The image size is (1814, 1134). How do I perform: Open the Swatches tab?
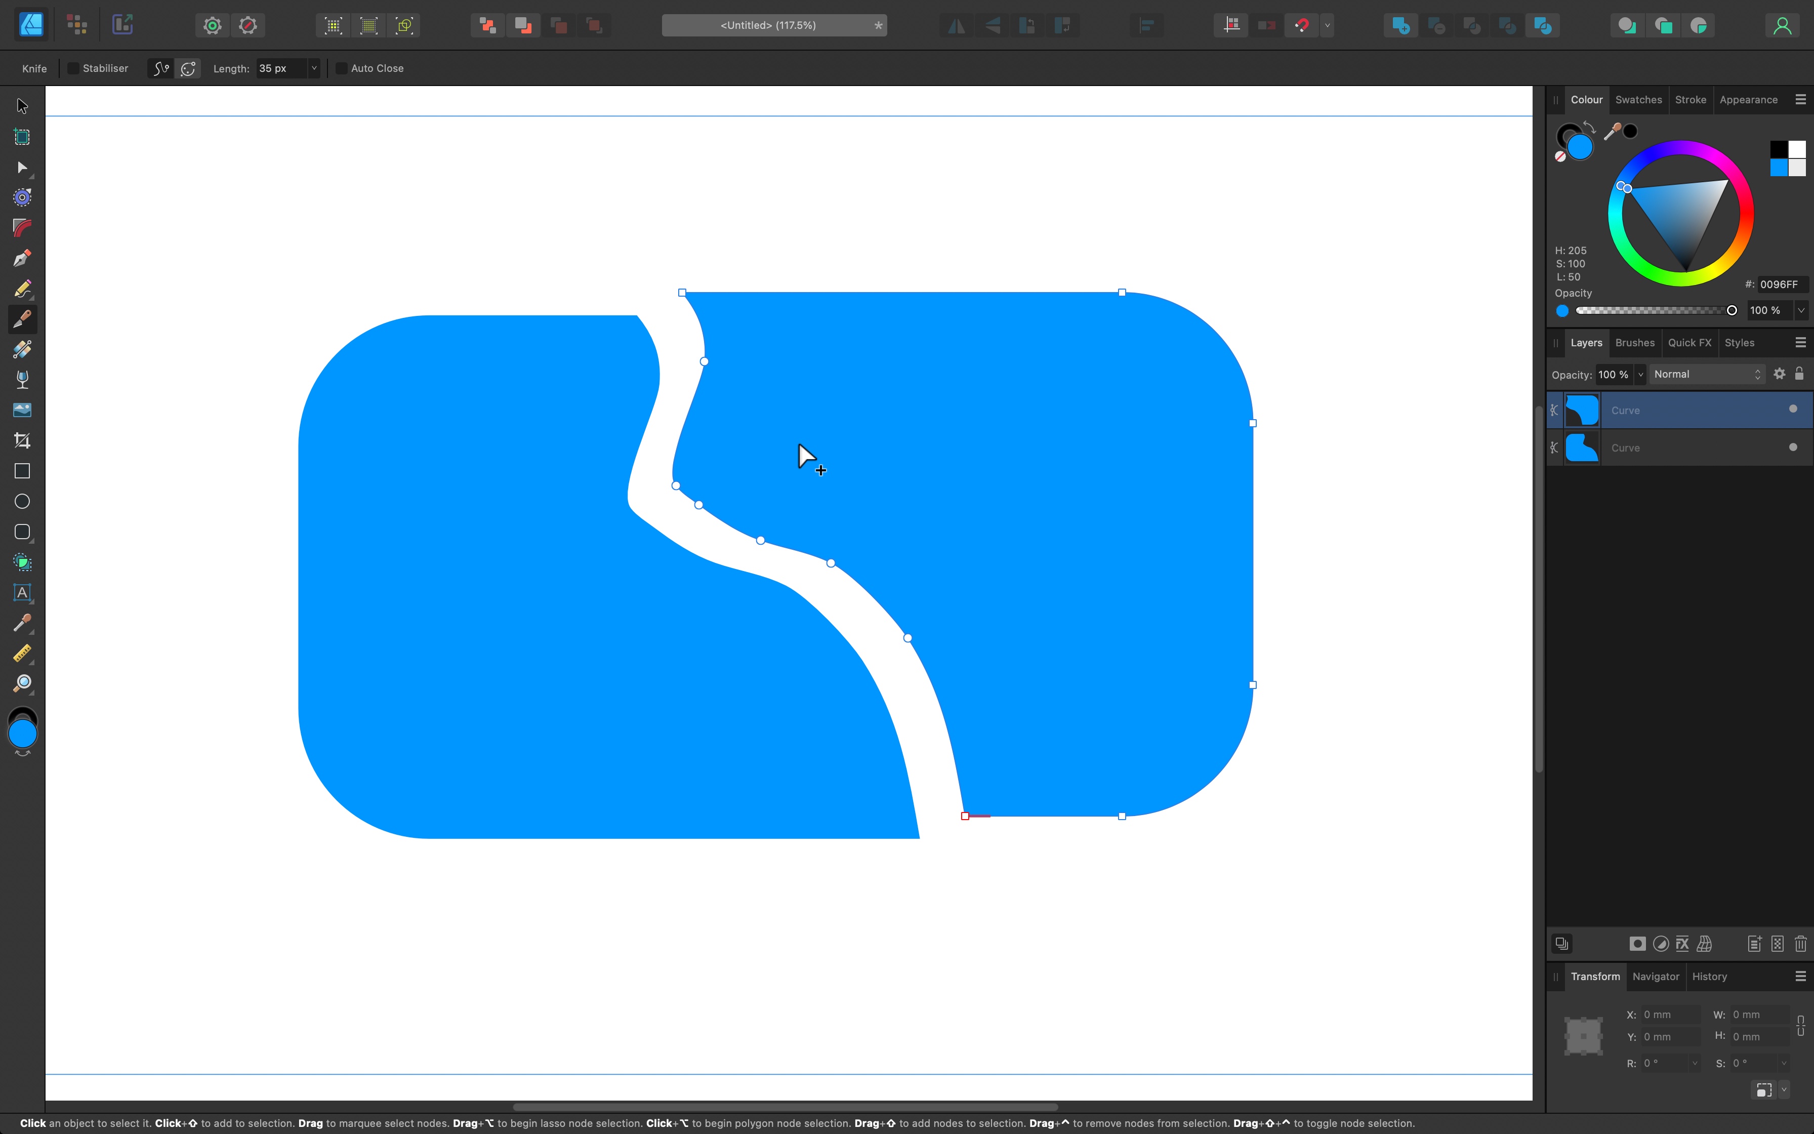[x=1638, y=99]
